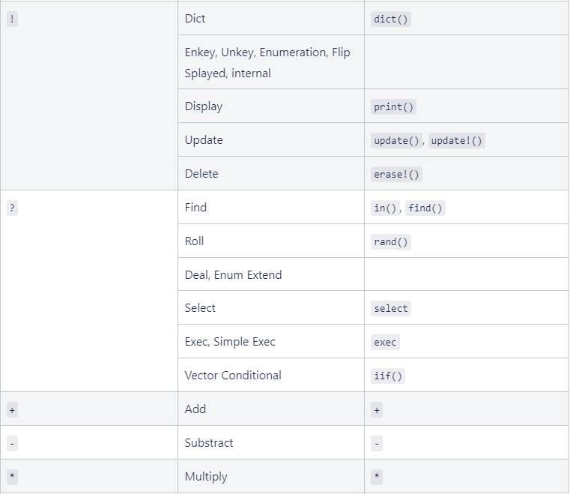Click the update() code snippet
This screenshot has height=494, width=570.
(x=397, y=141)
